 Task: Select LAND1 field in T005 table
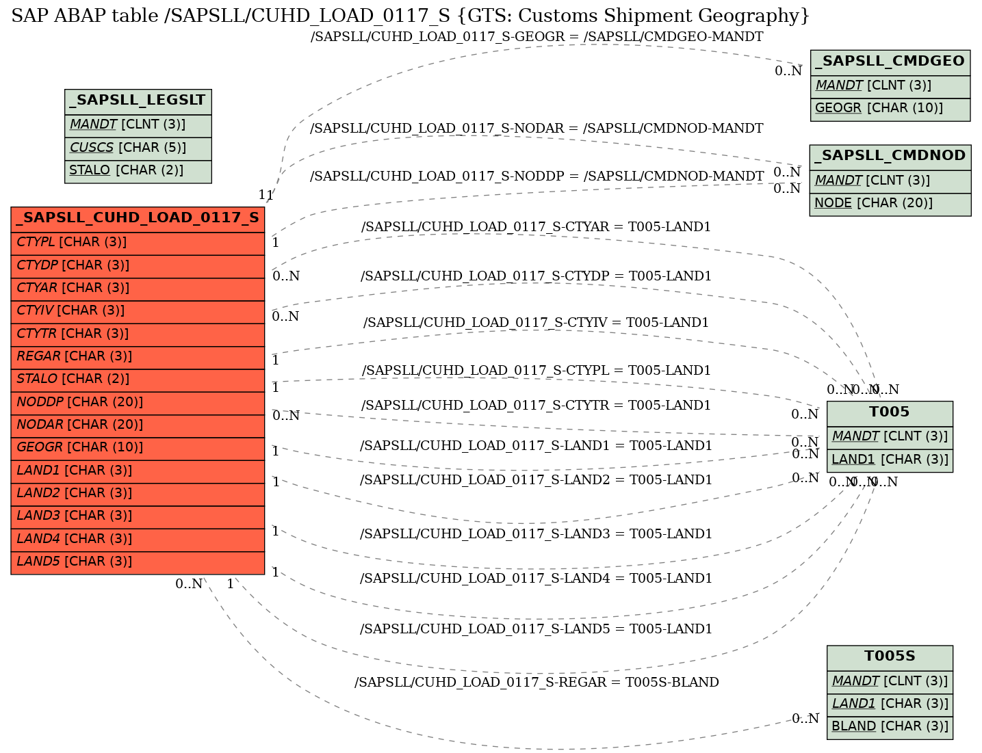[890, 460]
